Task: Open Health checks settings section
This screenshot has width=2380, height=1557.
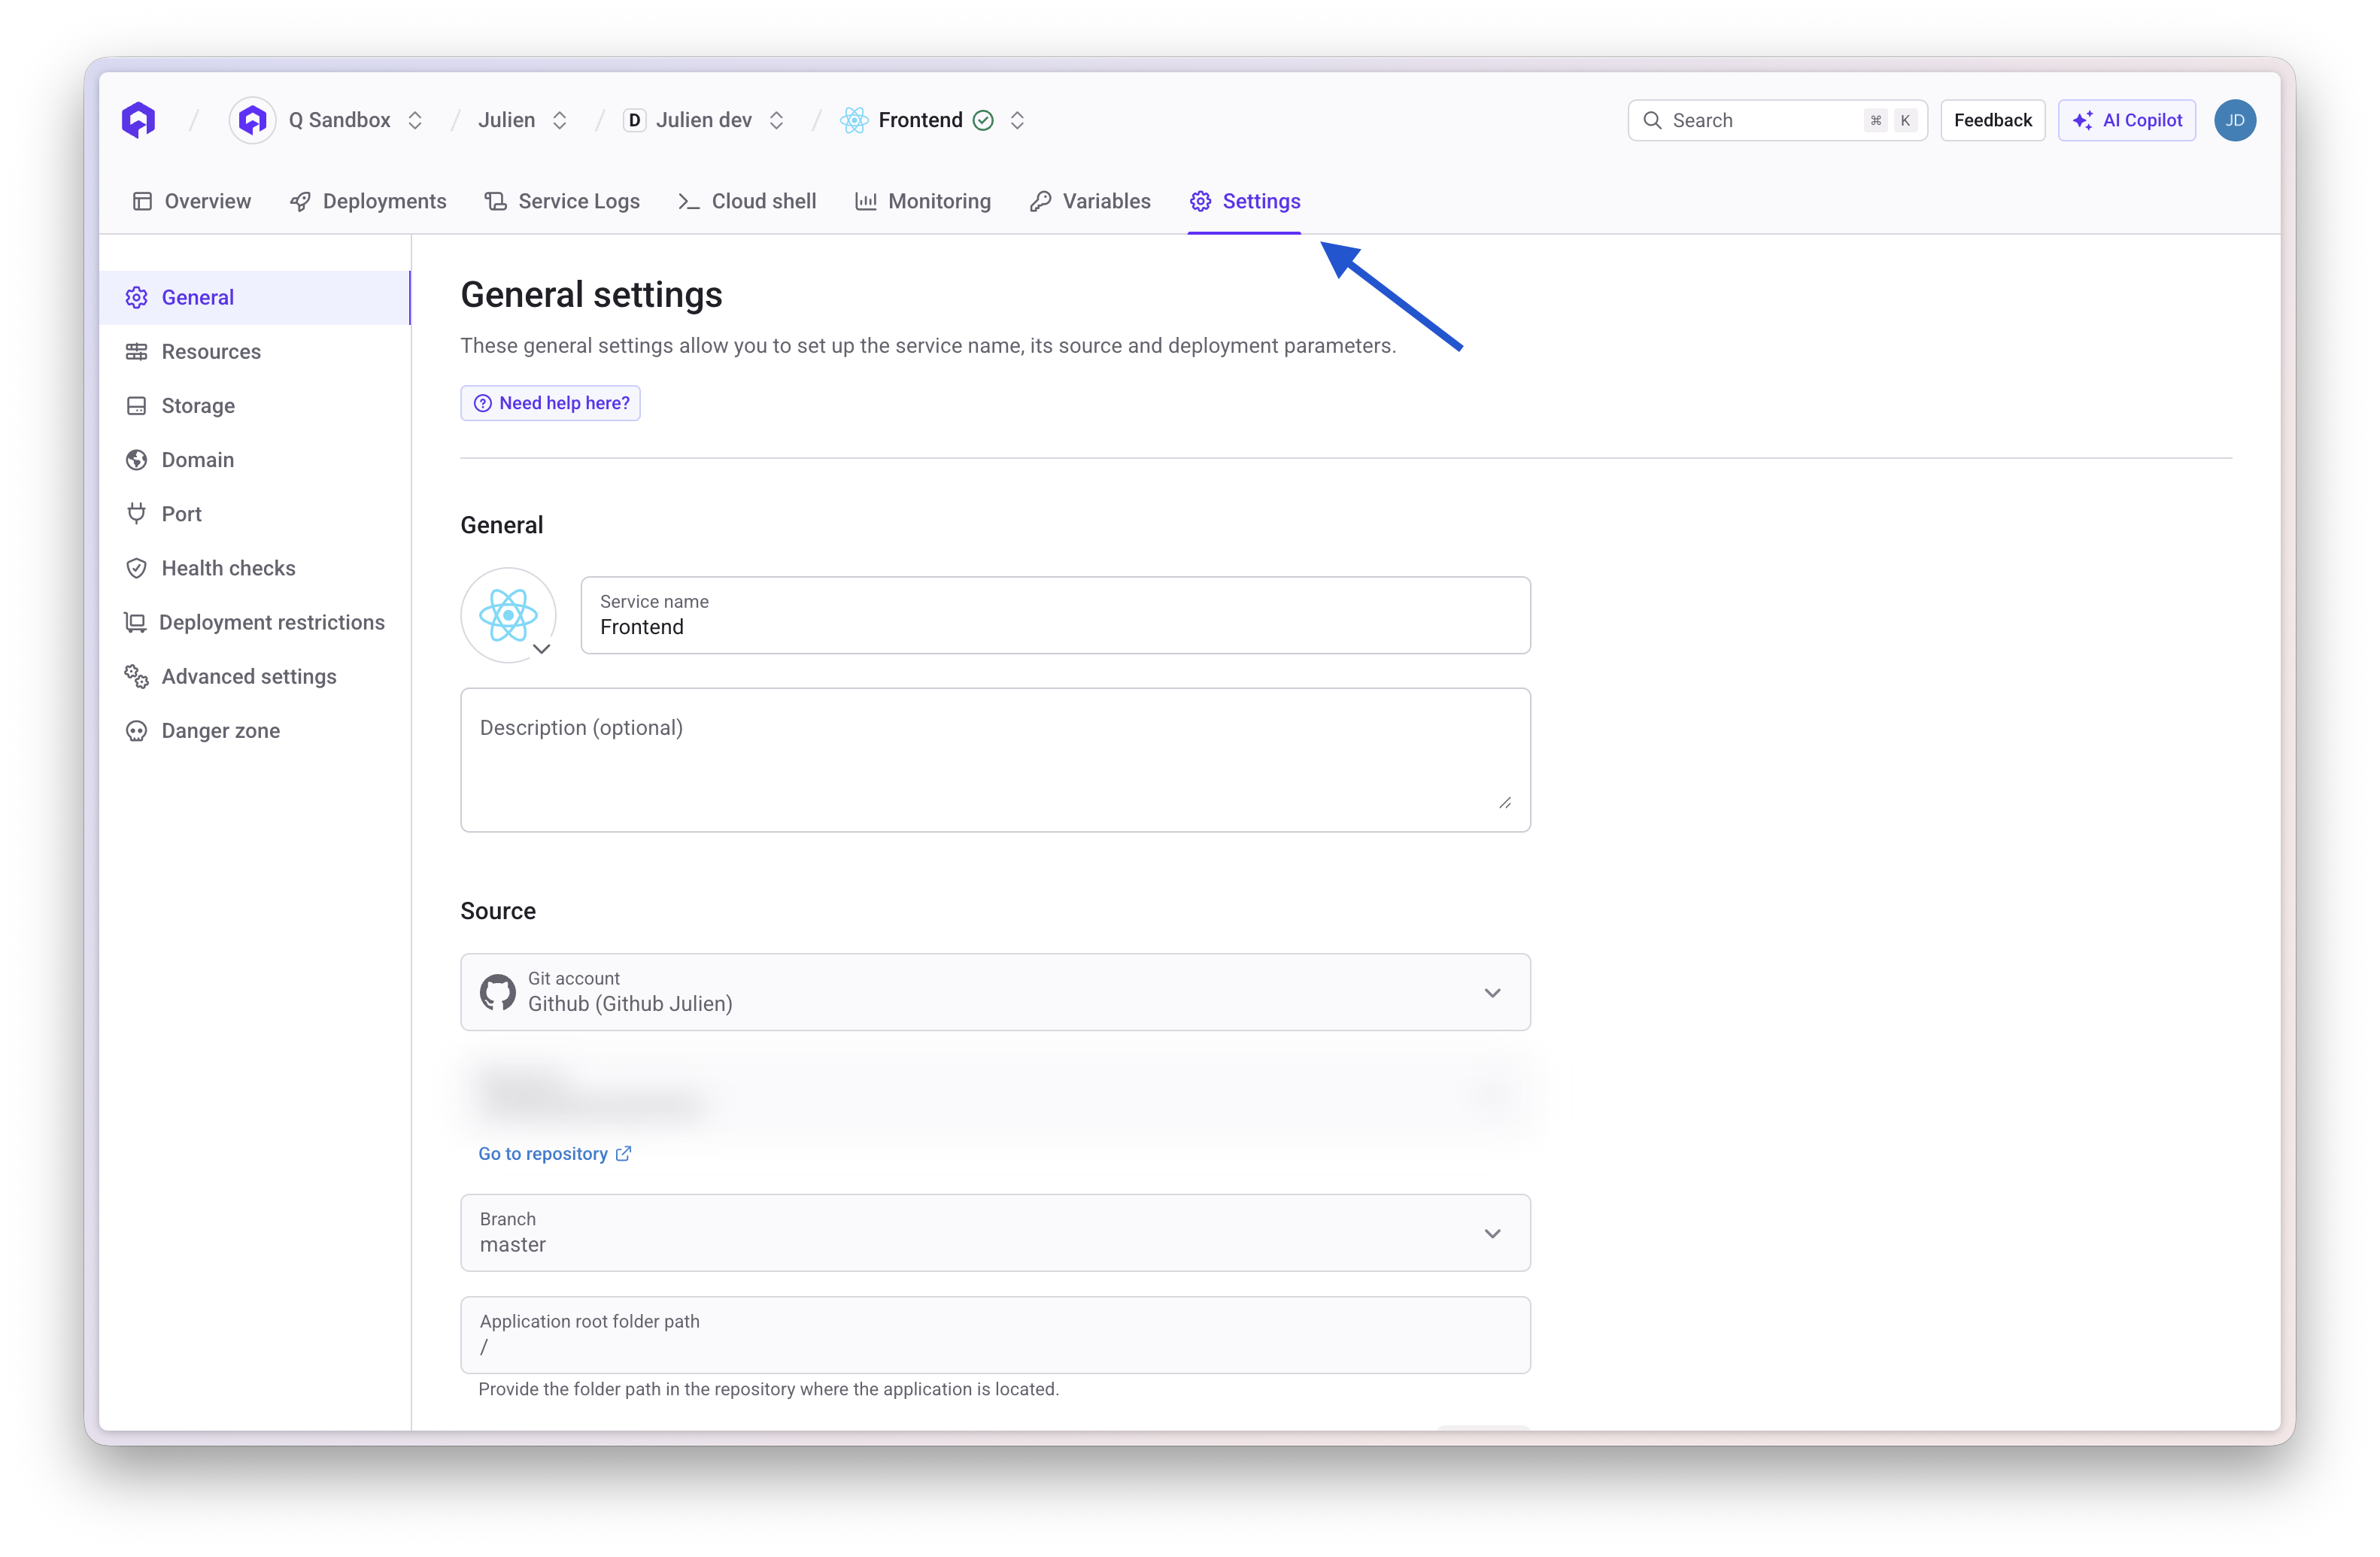Action: point(255,567)
